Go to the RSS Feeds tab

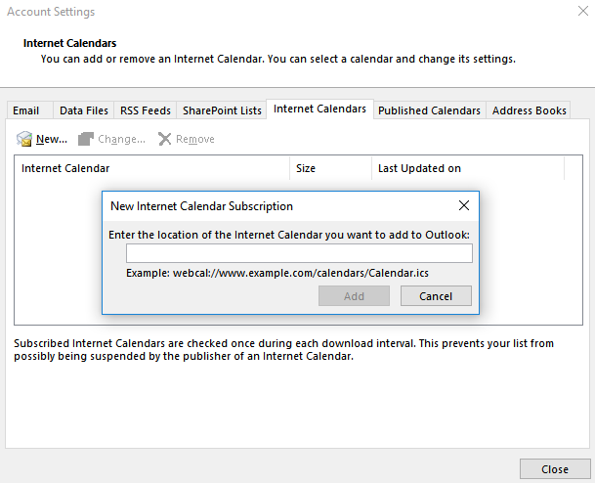(143, 110)
